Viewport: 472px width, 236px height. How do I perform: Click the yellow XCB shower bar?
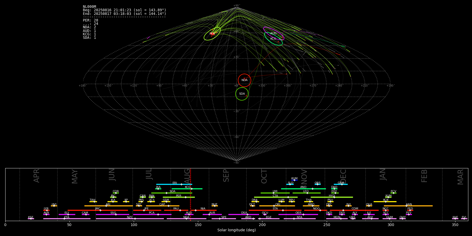tap(385, 202)
